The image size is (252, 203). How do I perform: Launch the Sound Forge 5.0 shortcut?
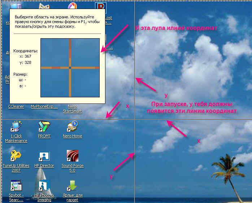click(72, 156)
